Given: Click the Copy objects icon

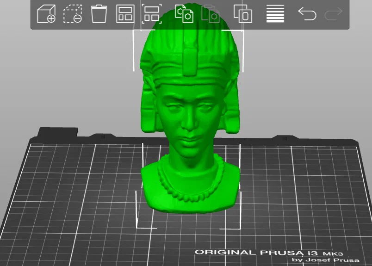Looking at the screenshot, I should tap(184, 14).
